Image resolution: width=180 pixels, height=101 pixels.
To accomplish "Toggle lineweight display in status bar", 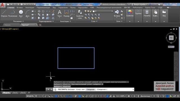I will point(76,96).
